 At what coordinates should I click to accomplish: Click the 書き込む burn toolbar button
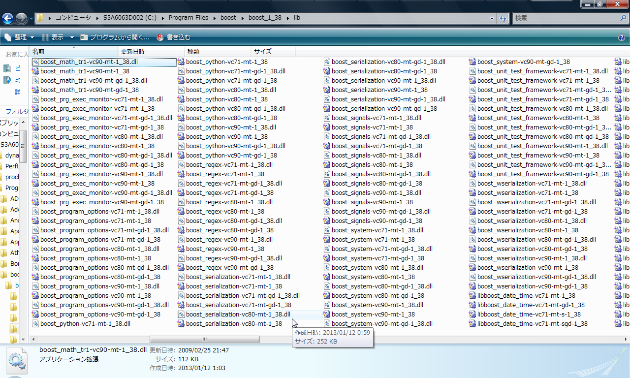[174, 37]
